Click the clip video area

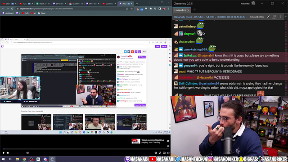pyautogui.click(x=85, y=86)
